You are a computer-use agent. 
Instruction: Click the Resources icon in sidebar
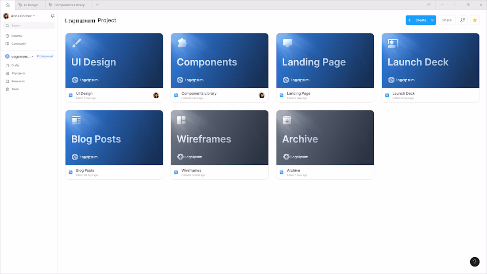click(x=8, y=81)
